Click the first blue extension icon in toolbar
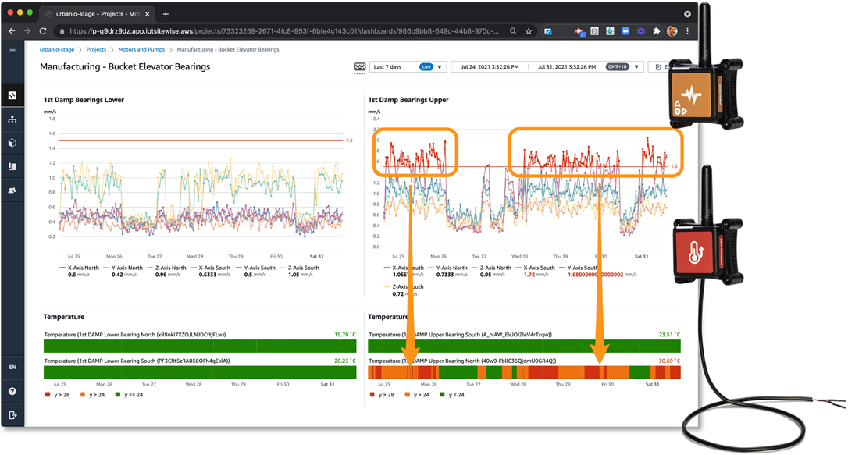 (548, 31)
